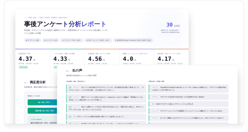The image size is (248, 132).
Task: Click the 満足度分析 section heading
Action: [38, 82]
